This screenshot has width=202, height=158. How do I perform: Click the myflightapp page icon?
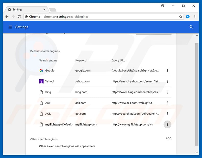point(41,125)
